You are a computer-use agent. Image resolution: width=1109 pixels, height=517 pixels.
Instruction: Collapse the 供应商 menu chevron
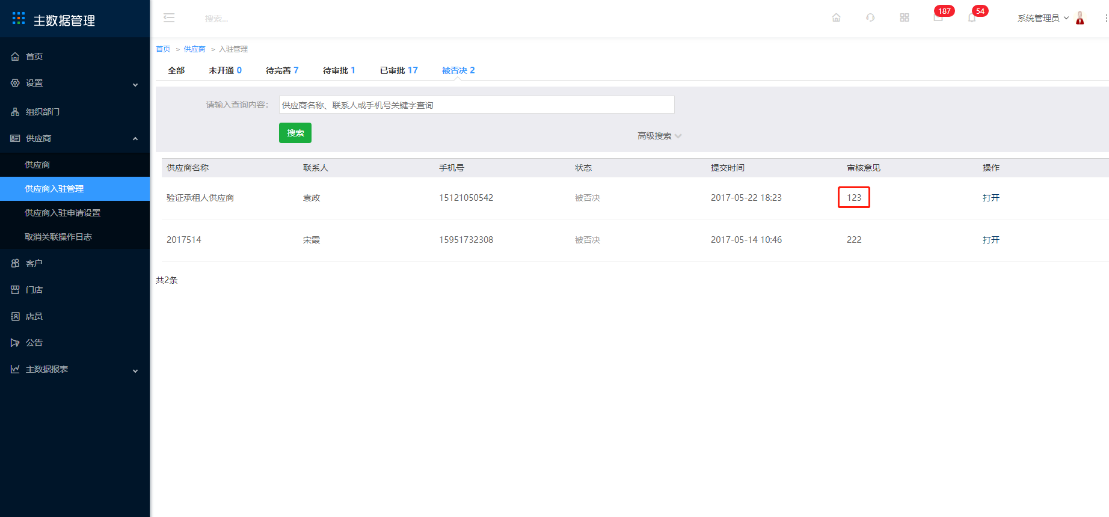pos(135,139)
